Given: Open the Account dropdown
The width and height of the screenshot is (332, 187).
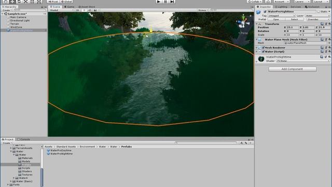Looking at the screenshot, I should pos(281,2).
